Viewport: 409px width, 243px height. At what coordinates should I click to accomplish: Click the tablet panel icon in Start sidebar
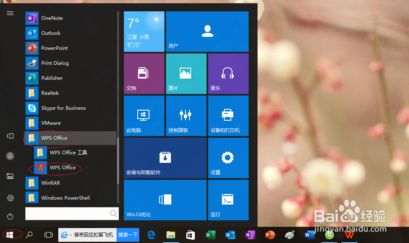10,136
